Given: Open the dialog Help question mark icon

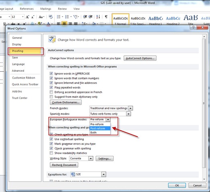Looking at the screenshot, I should pyautogui.click(x=193, y=27).
